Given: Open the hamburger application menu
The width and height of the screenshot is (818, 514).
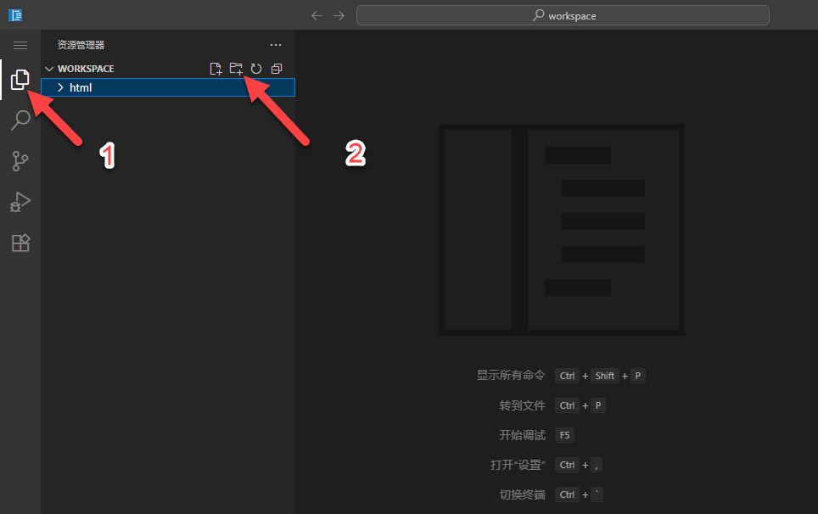Looking at the screenshot, I should tap(20, 45).
